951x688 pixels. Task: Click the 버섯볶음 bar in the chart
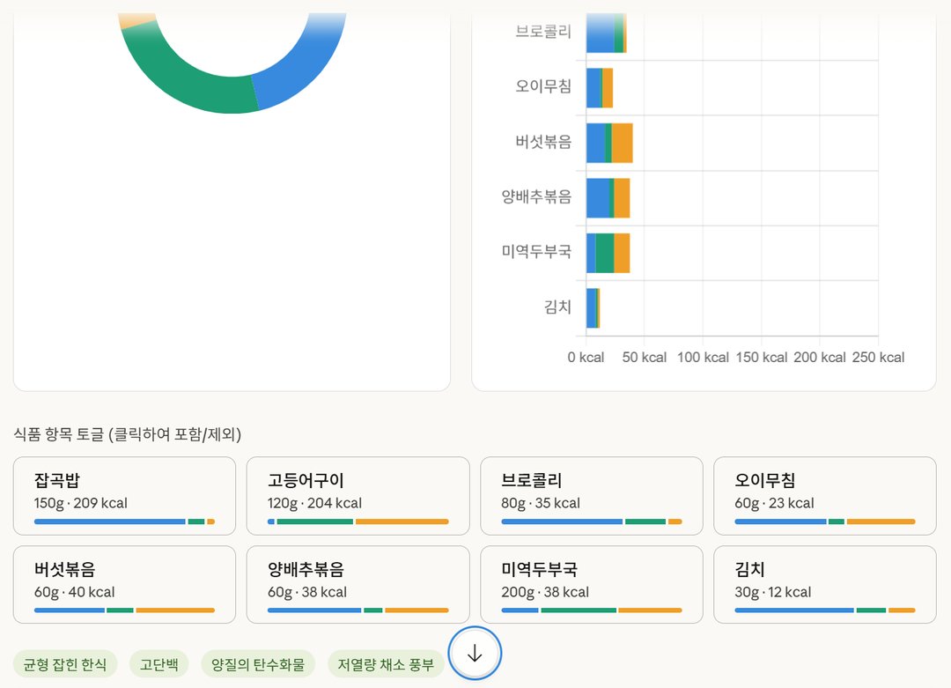(x=609, y=144)
